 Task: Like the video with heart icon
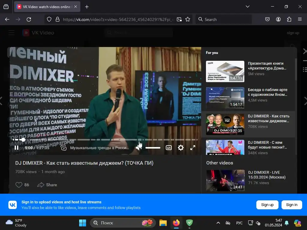[x=19, y=185]
